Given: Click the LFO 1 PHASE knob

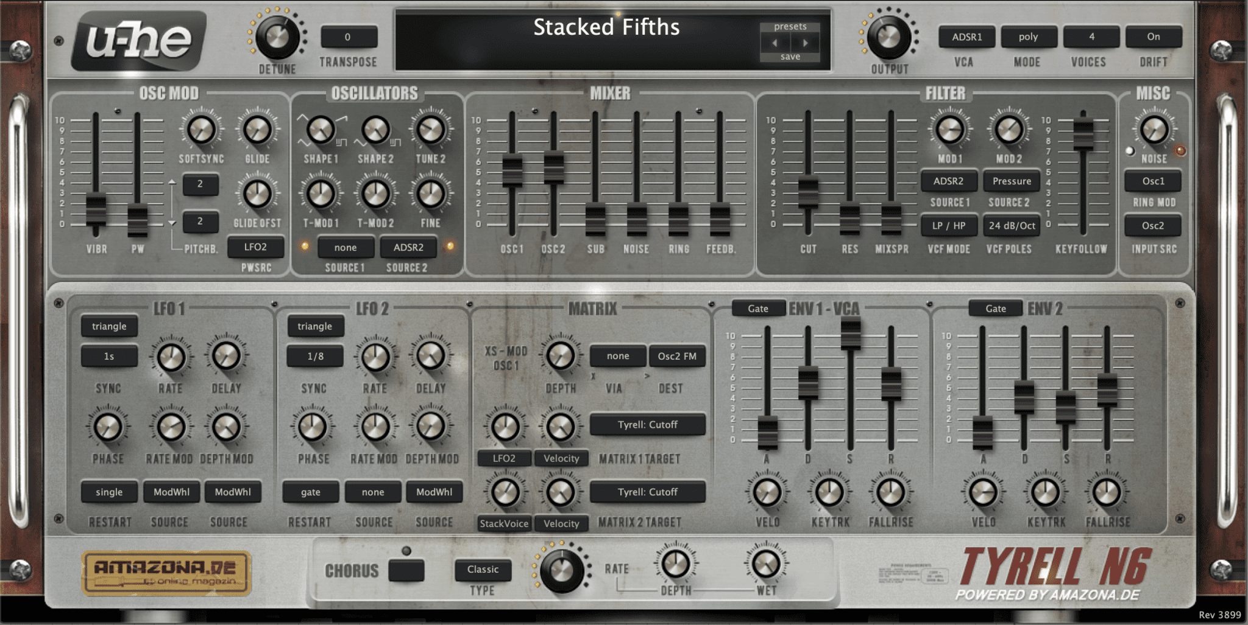Looking at the screenshot, I should point(108,427).
